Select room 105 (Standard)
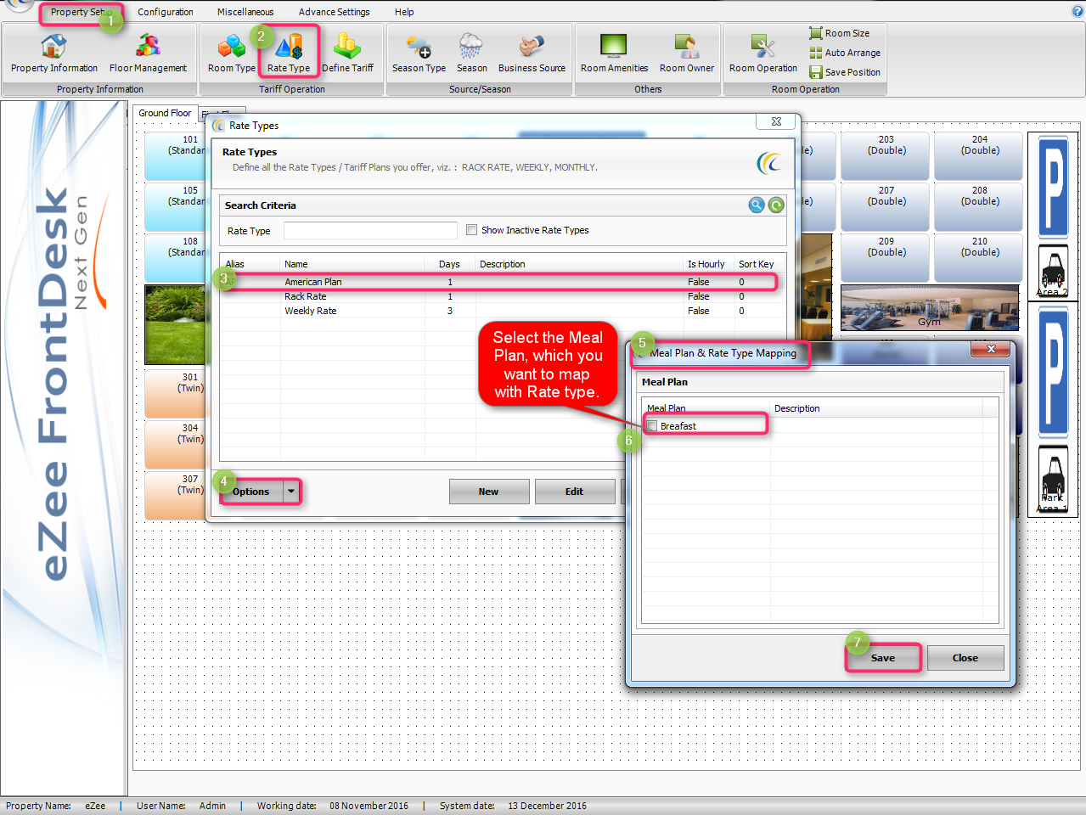 pos(176,205)
